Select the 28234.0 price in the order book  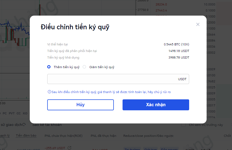click(161, 4)
